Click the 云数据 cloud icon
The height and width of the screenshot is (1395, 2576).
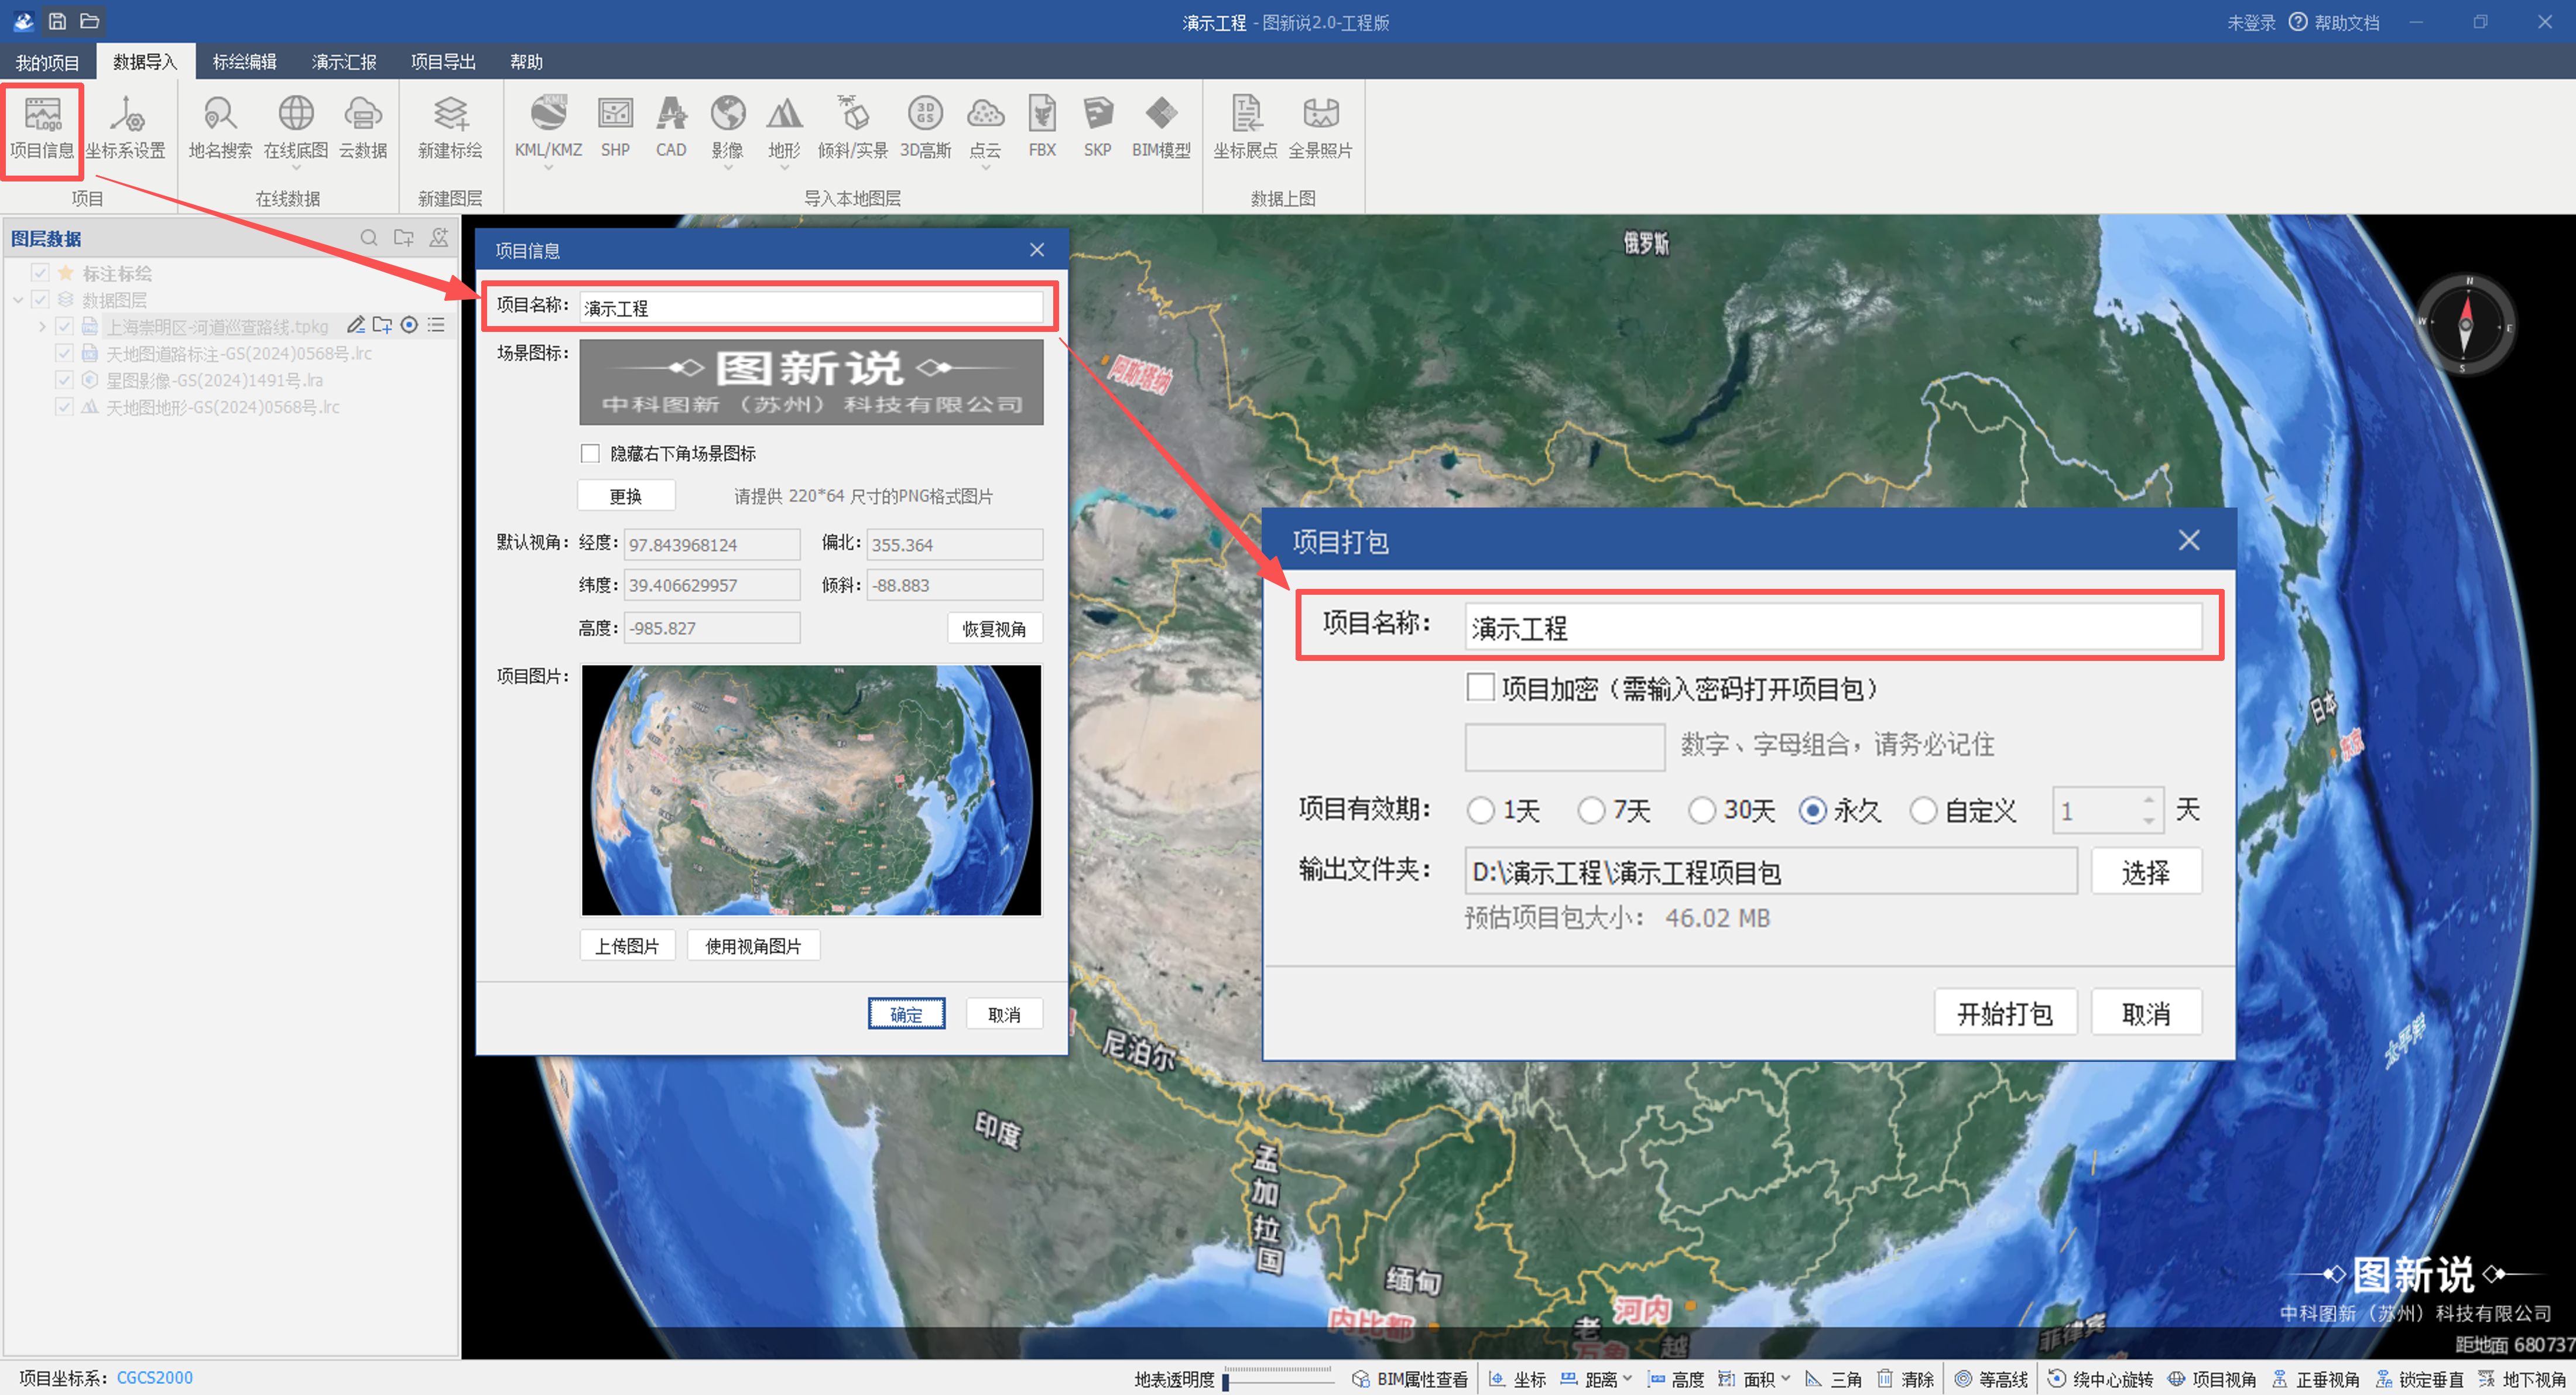363,128
